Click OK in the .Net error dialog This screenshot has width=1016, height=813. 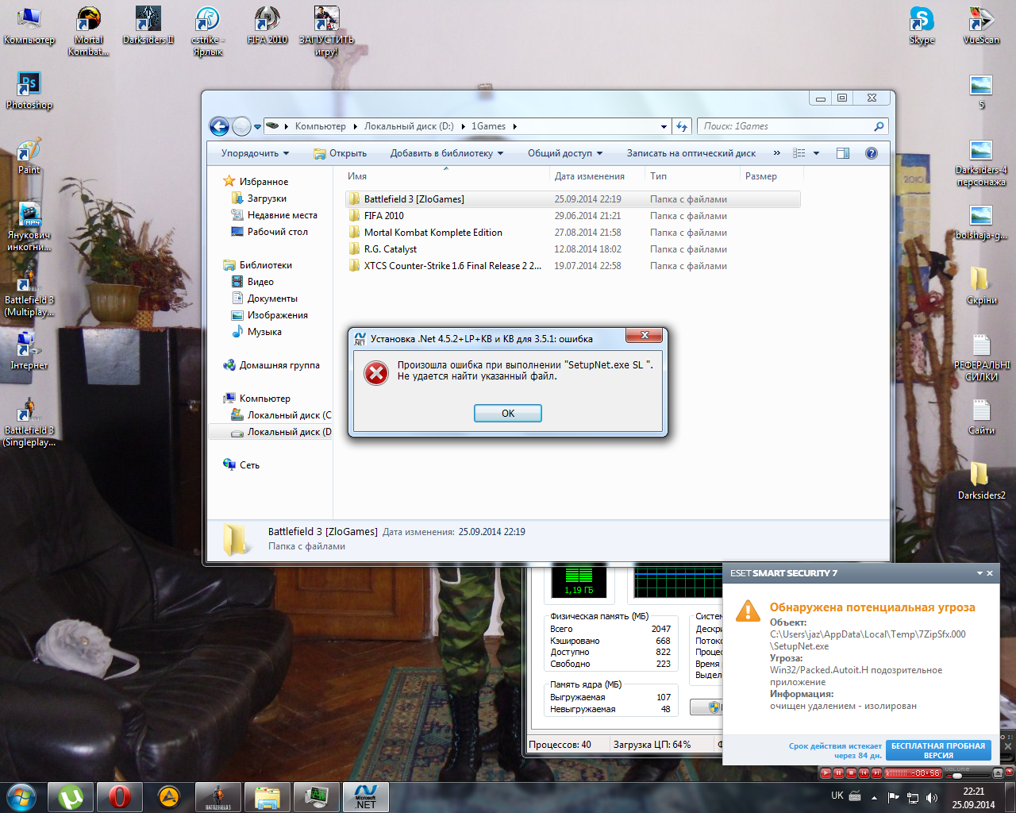[x=507, y=413]
